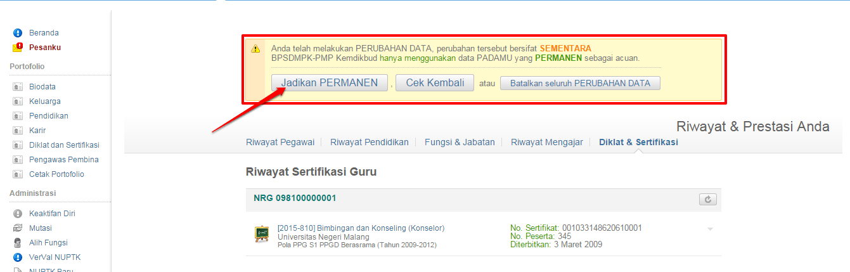Switch to the Riwayat Pendidikan tab

point(370,142)
